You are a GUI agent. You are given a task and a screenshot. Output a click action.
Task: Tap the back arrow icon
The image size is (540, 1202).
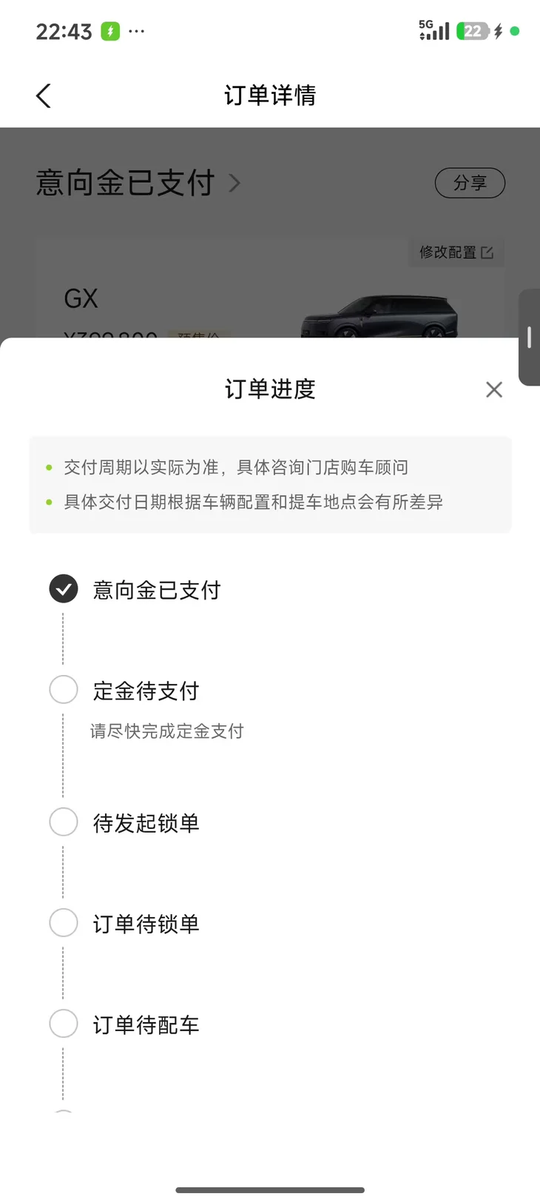[44, 95]
